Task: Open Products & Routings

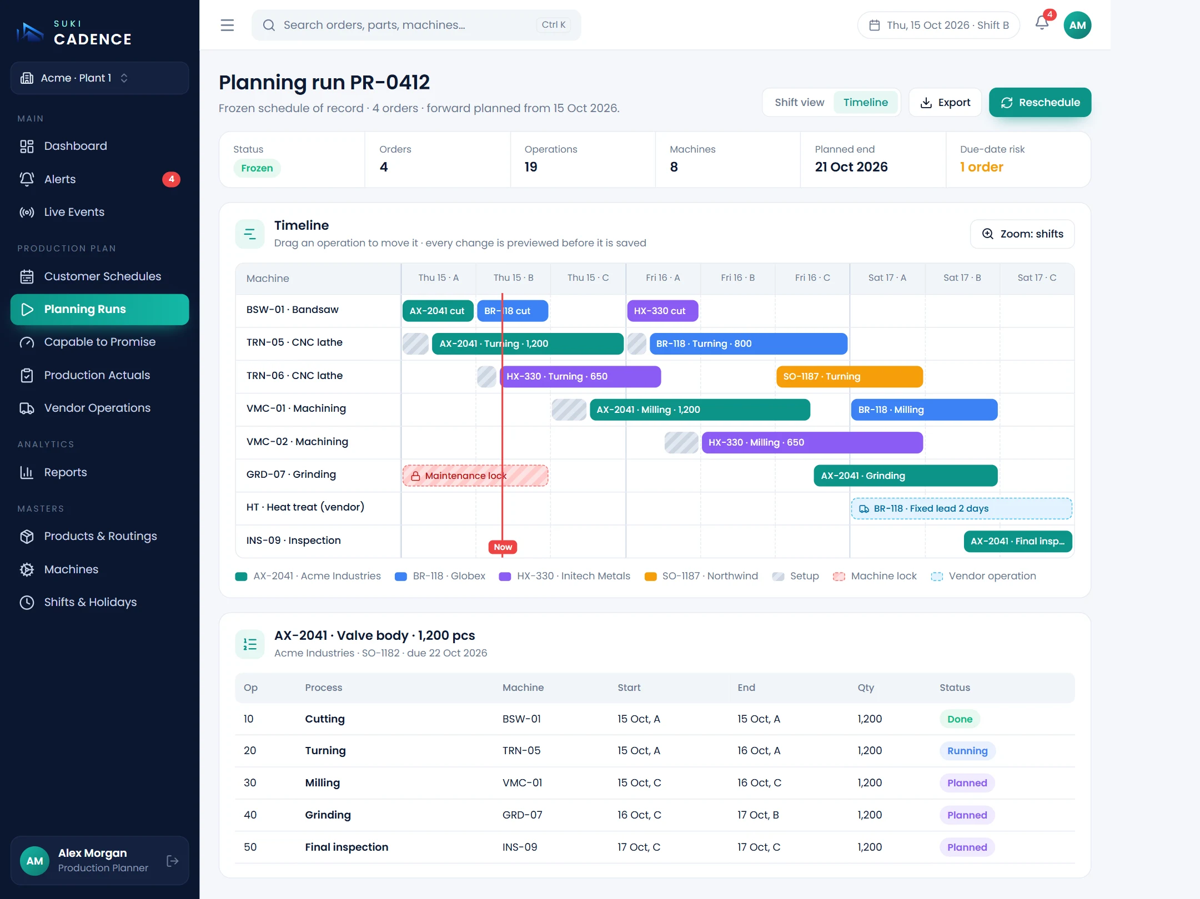Action: [x=99, y=536]
